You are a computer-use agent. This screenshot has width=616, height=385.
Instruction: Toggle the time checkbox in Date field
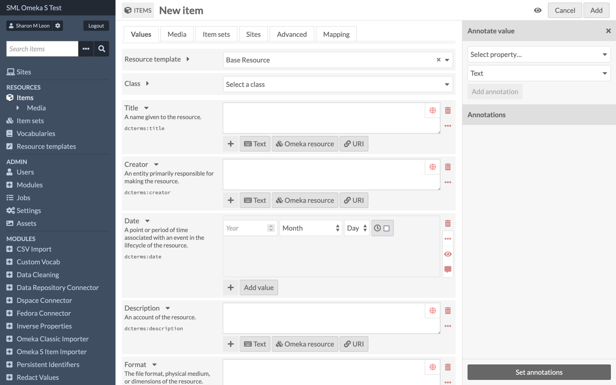click(386, 228)
